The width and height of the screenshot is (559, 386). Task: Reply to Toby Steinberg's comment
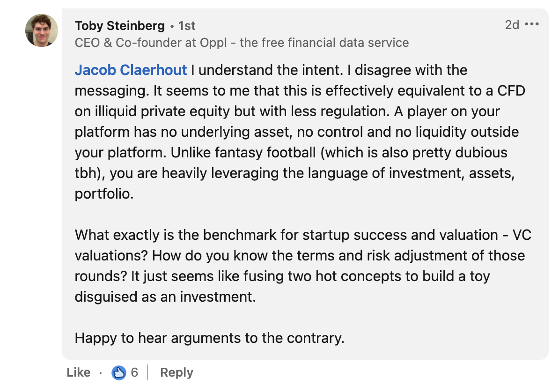[x=177, y=372]
